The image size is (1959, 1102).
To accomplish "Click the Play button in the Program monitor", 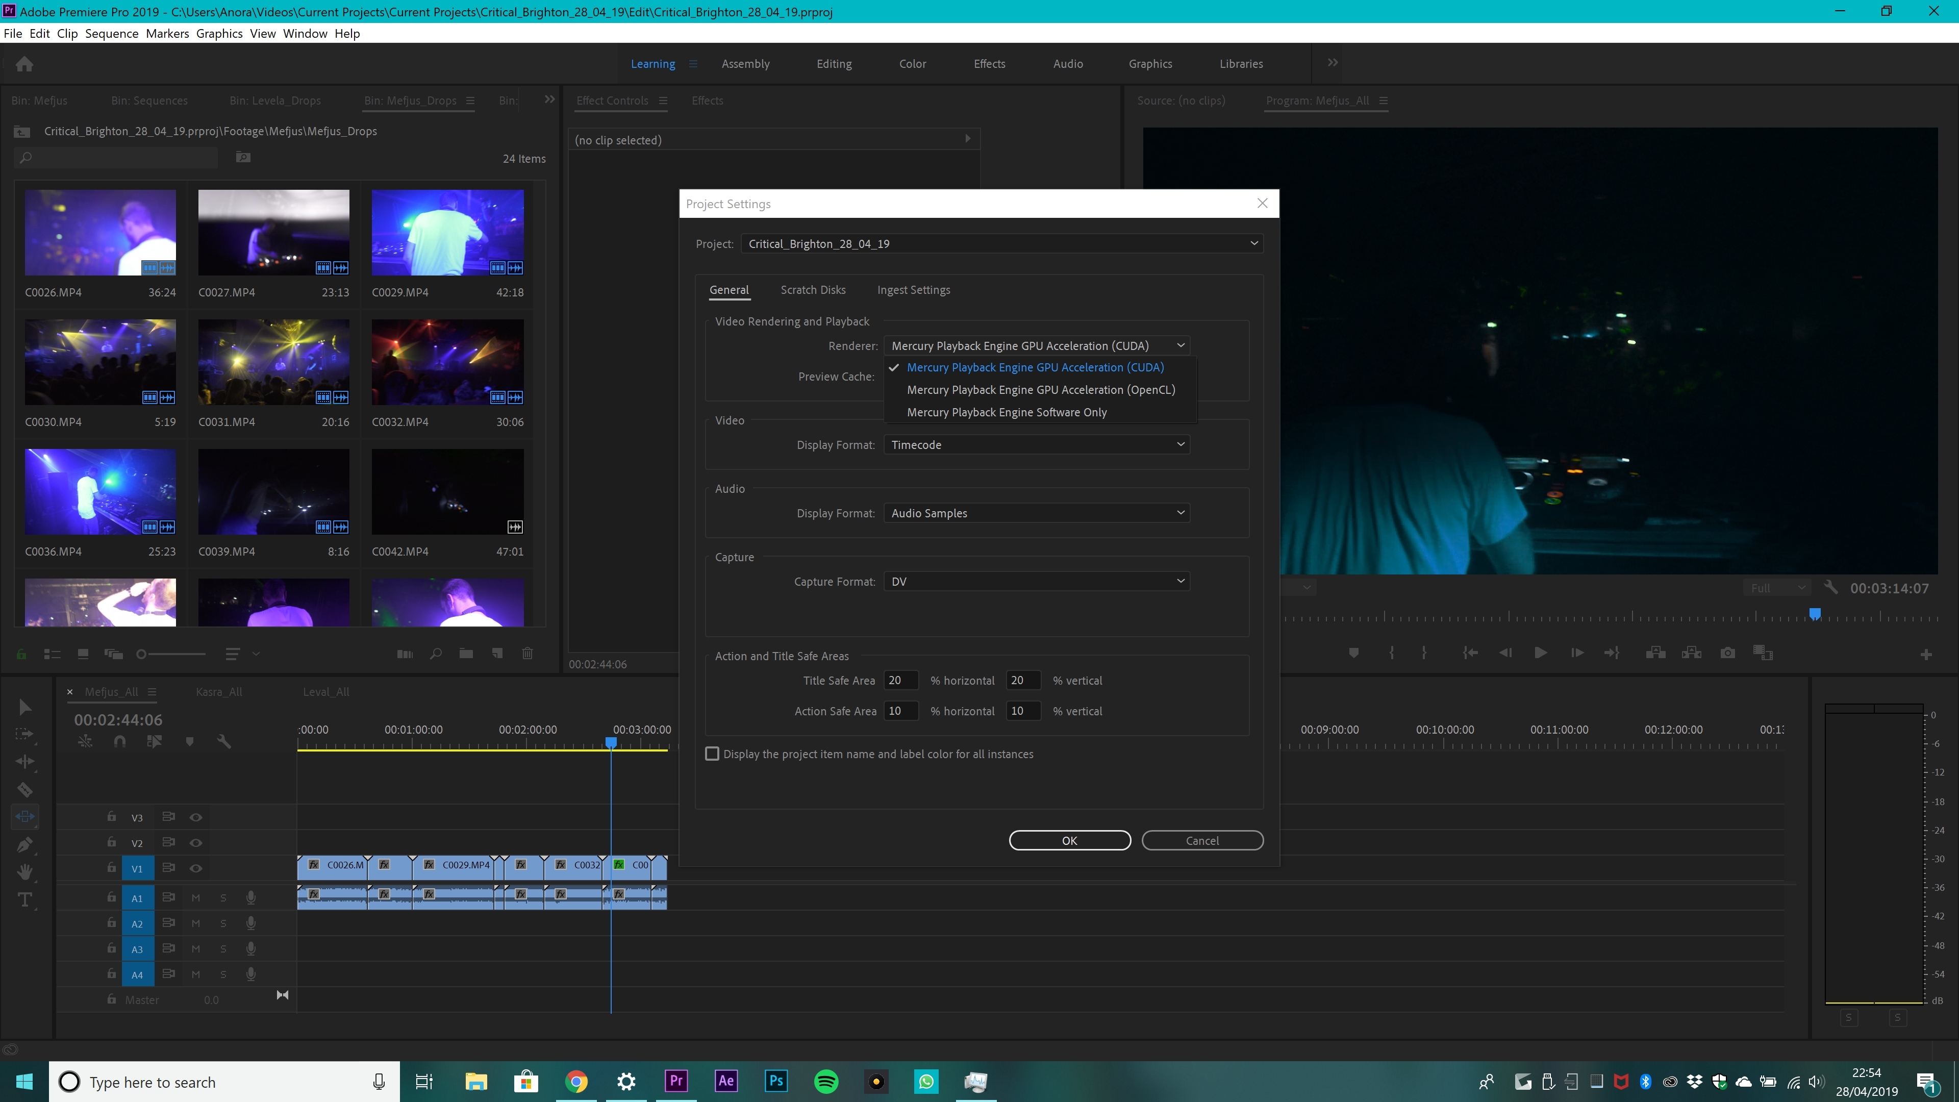I will [1540, 653].
